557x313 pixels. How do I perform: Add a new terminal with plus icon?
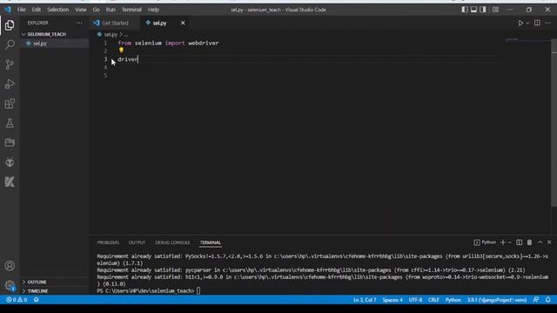coord(503,243)
